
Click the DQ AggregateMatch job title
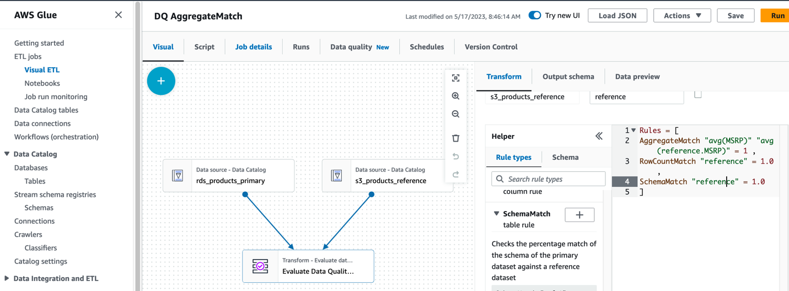coord(198,16)
